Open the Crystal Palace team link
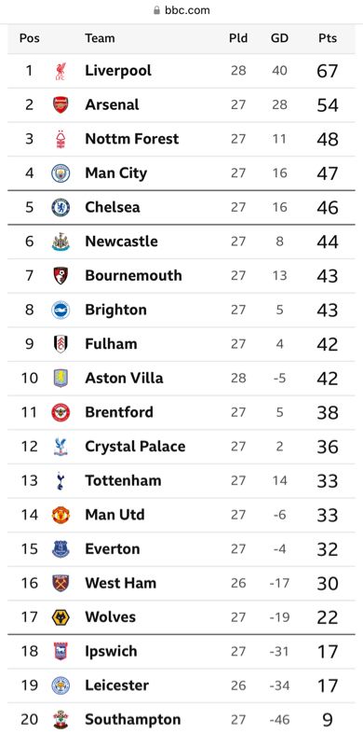This screenshot has width=363, height=733. click(x=135, y=447)
